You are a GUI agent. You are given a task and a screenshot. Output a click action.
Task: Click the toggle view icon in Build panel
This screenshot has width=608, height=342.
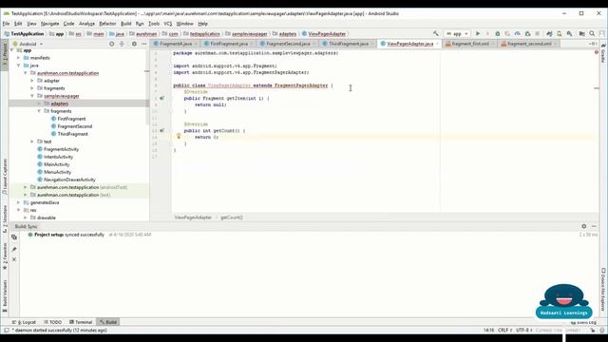[x=14, y=237]
